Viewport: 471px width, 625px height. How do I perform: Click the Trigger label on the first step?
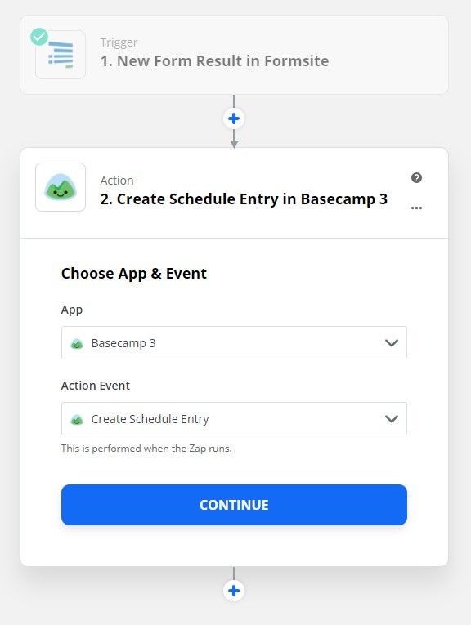(119, 42)
